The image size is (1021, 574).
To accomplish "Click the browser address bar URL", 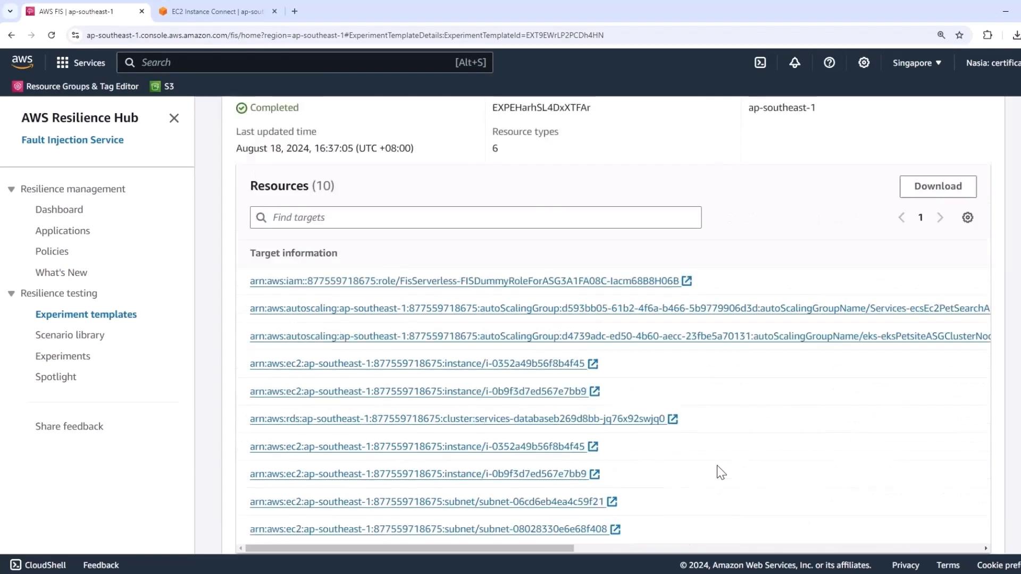I will click(x=345, y=35).
